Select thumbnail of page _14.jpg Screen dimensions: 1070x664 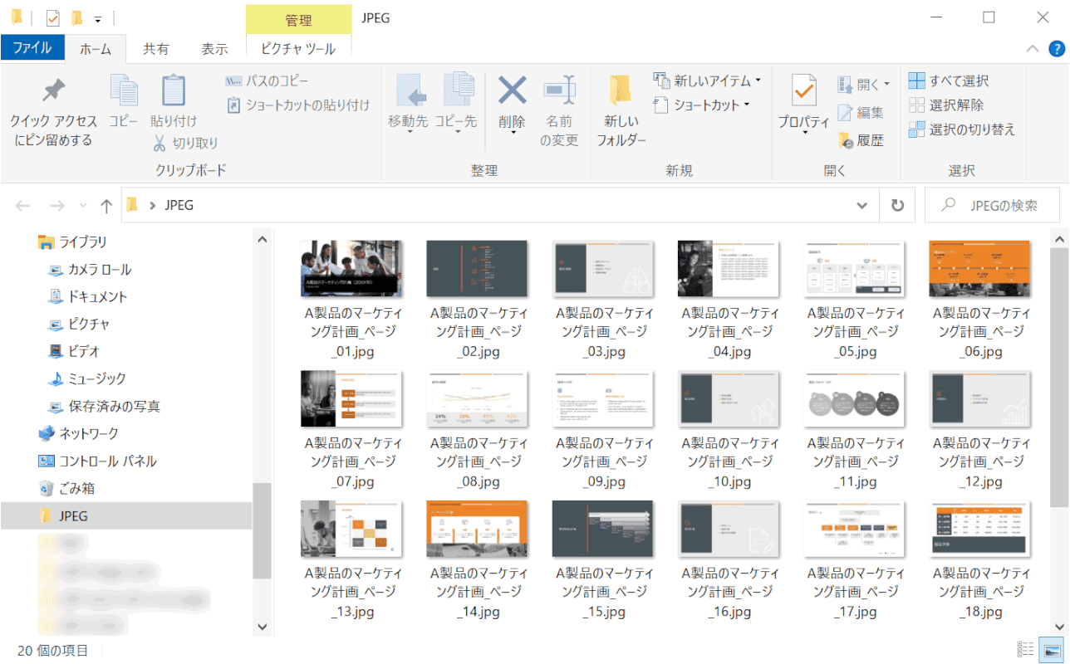[x=477, y=528]
